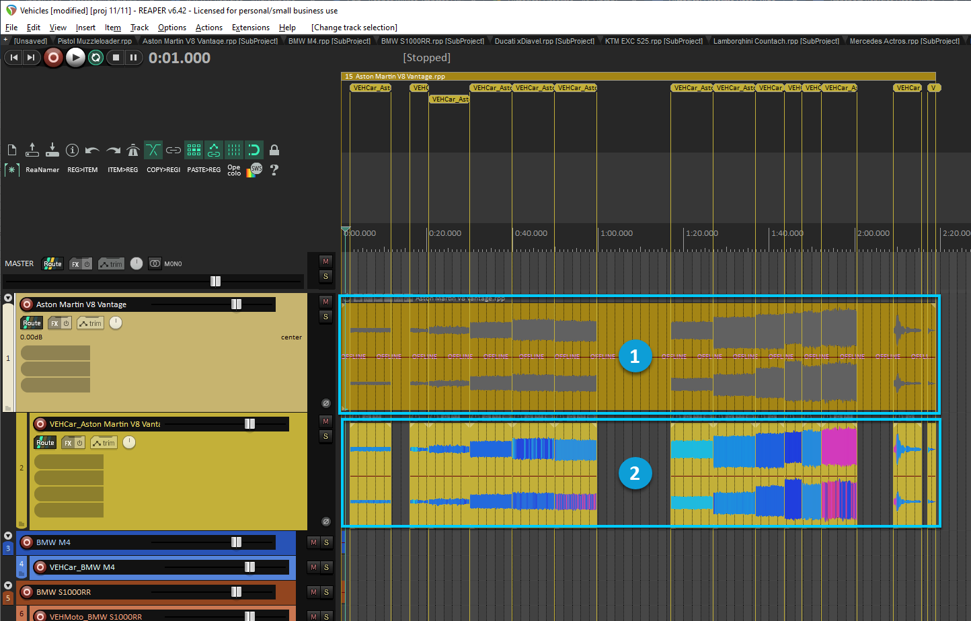Open project settings info icon
Image resolution: width=971 pixels, height=621 pixels.
point(73,150)
